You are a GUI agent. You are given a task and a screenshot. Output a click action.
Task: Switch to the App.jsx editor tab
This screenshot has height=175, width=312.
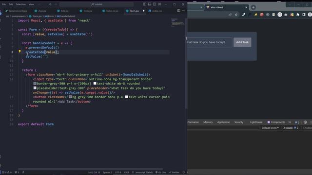click(x=40, y=11)
